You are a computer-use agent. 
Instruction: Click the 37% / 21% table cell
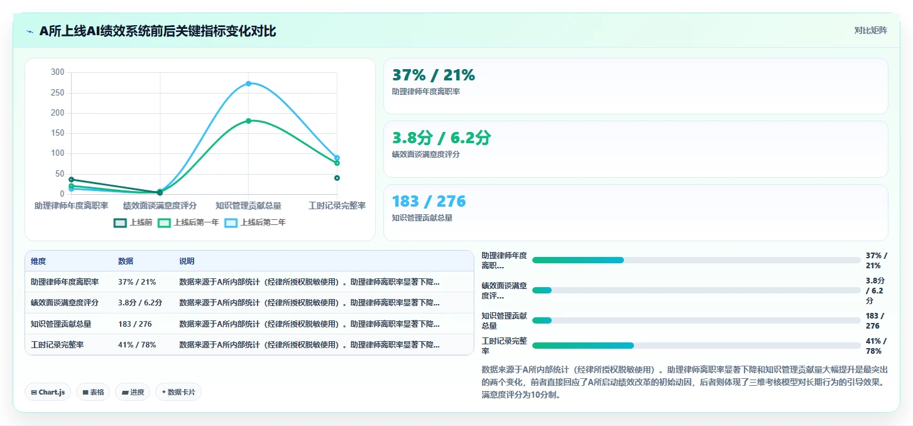click(143, 282)
